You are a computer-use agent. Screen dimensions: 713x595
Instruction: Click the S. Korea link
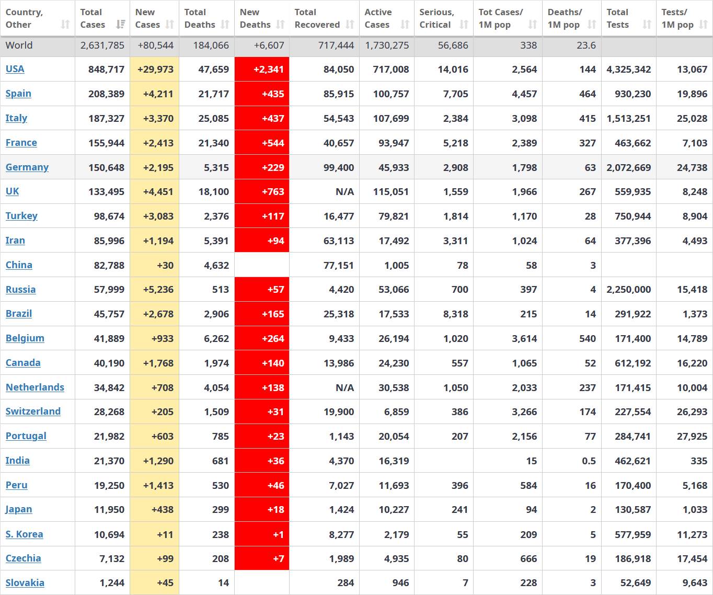tap(24, 534)
